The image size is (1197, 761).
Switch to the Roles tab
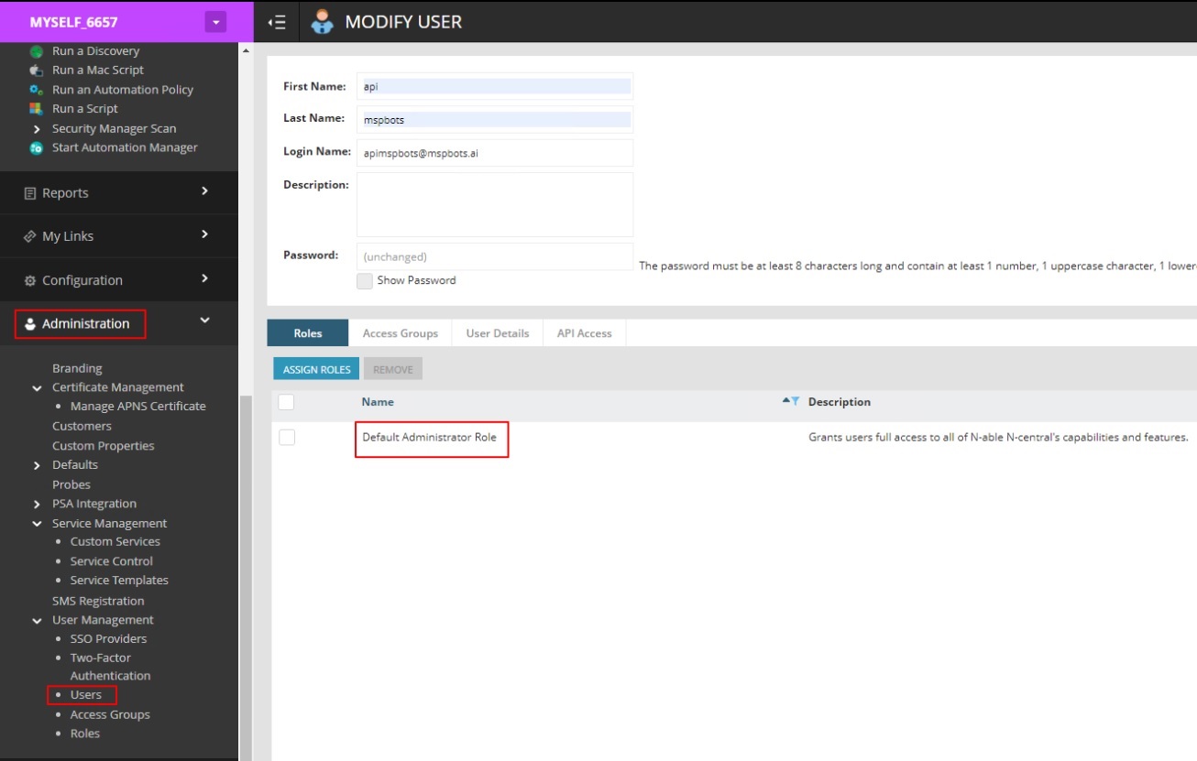308,333
